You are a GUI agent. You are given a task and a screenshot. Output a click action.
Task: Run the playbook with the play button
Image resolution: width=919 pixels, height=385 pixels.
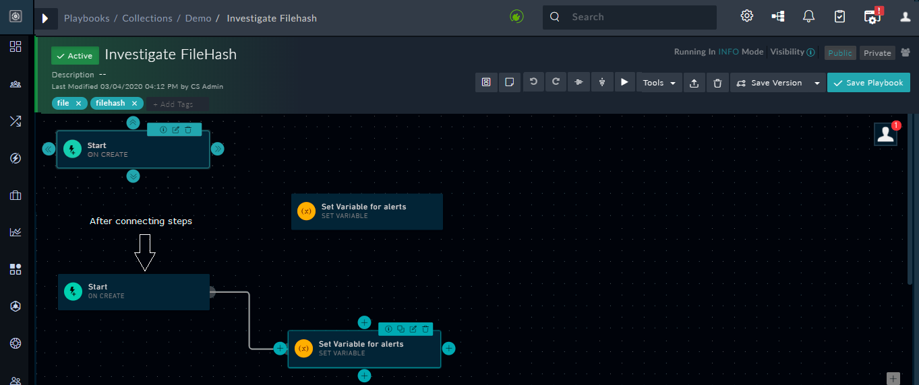(624, 82)
